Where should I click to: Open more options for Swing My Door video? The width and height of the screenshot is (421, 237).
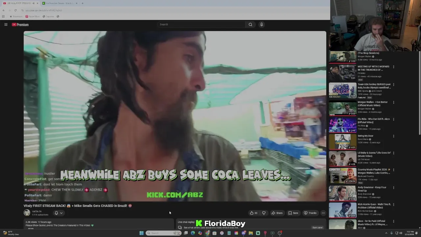point(393,136)
